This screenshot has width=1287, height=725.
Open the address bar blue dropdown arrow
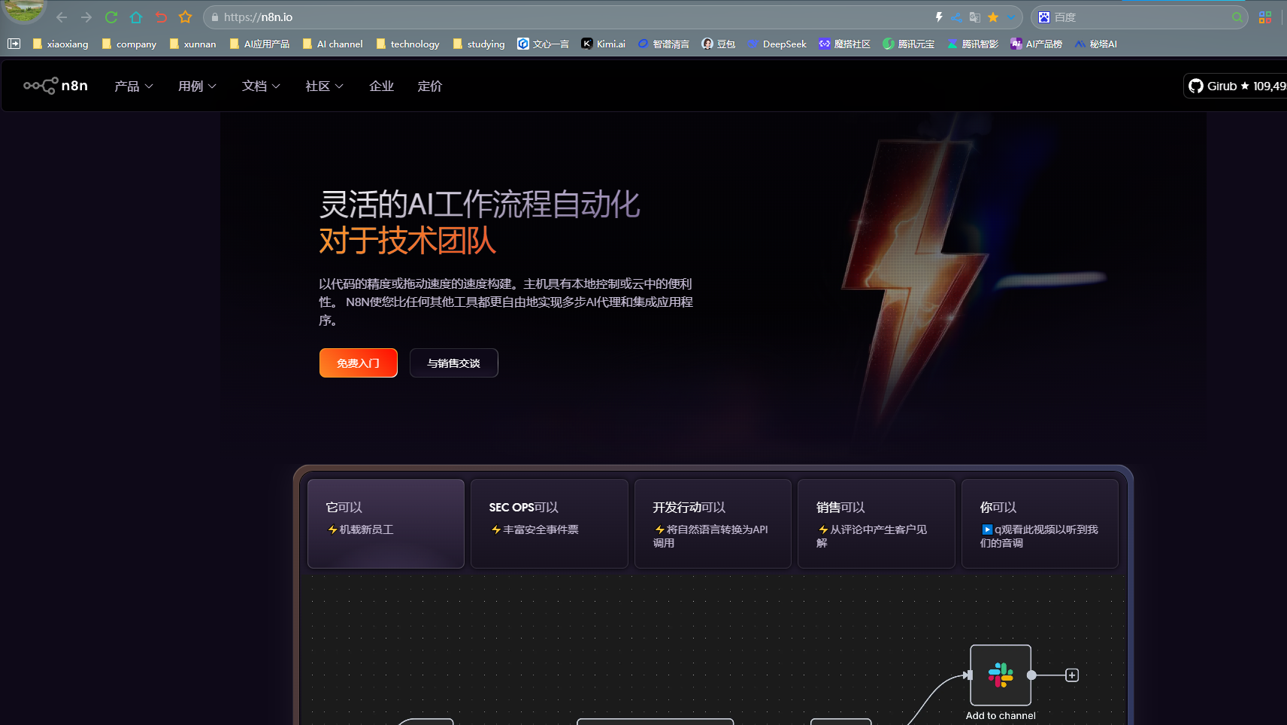pyautogui.click(x=1011, y=17)
